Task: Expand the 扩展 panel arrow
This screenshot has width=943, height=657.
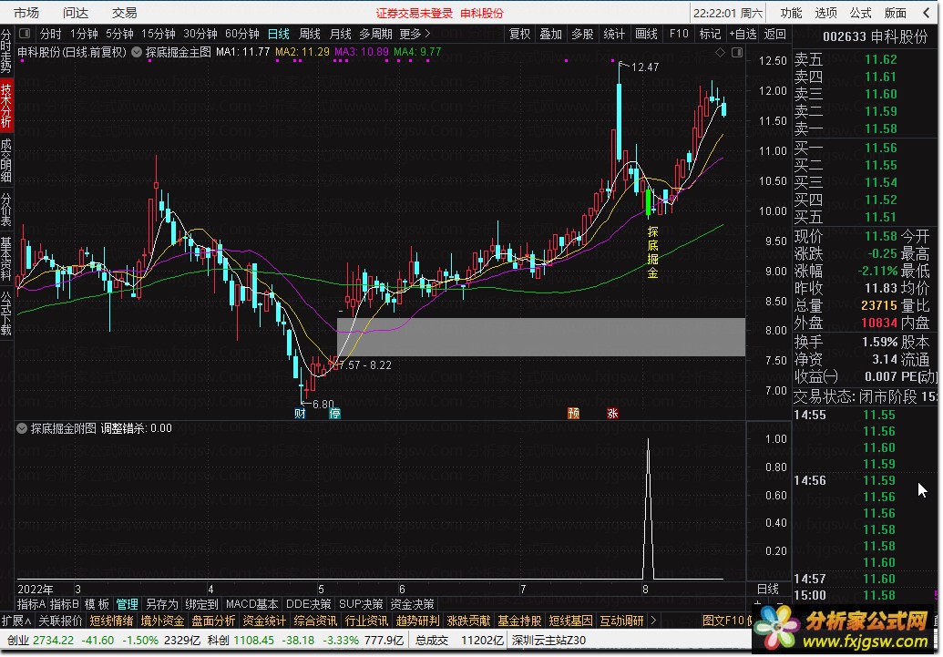Action: click(x=28, y=621)
